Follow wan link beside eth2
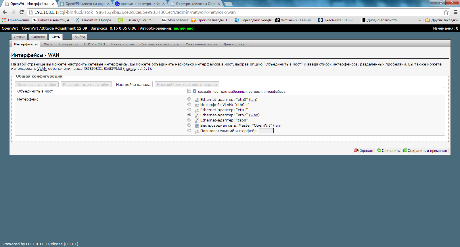 coord(254,115)
